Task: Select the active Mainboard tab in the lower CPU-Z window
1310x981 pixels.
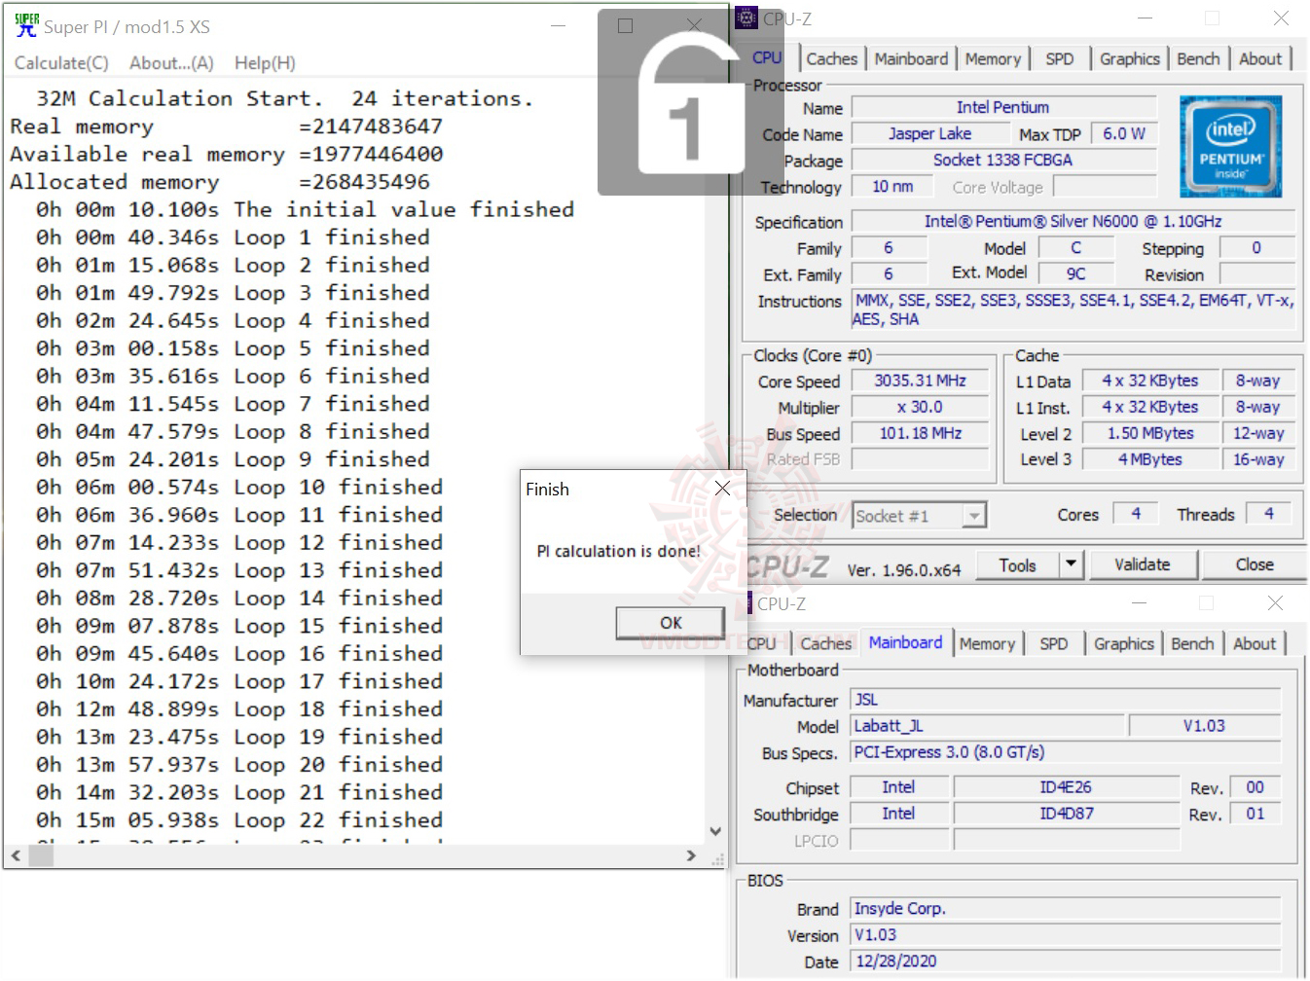Action: [905, 642]
